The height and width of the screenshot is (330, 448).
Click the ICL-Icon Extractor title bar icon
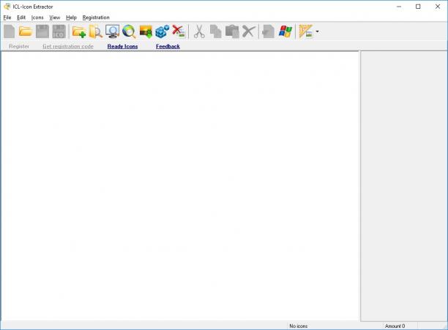pyautogui.click(x=7, y=7)
